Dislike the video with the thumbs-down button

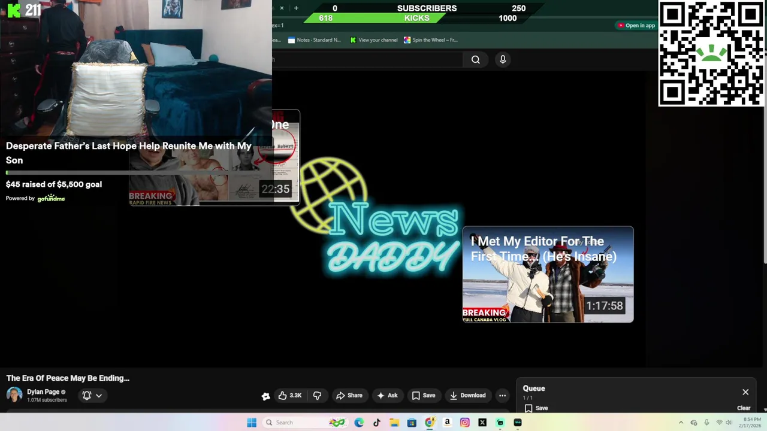317,395
